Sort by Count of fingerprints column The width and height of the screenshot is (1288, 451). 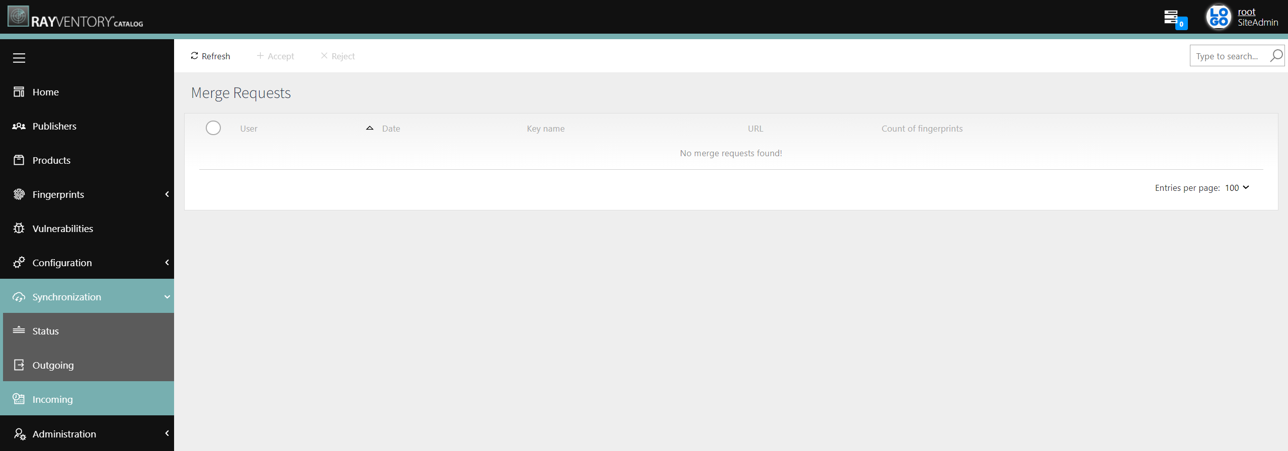(x=922, y=129)
